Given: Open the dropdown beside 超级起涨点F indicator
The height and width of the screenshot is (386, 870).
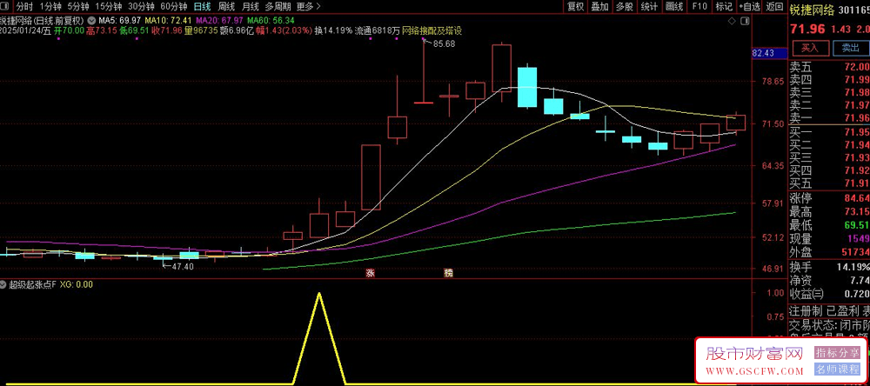Looking at the screenshot, I should point(3,284).
